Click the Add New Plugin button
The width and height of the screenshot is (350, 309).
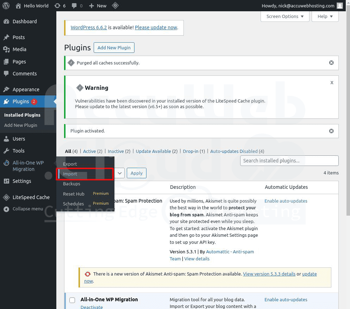(x=114, y=48)
